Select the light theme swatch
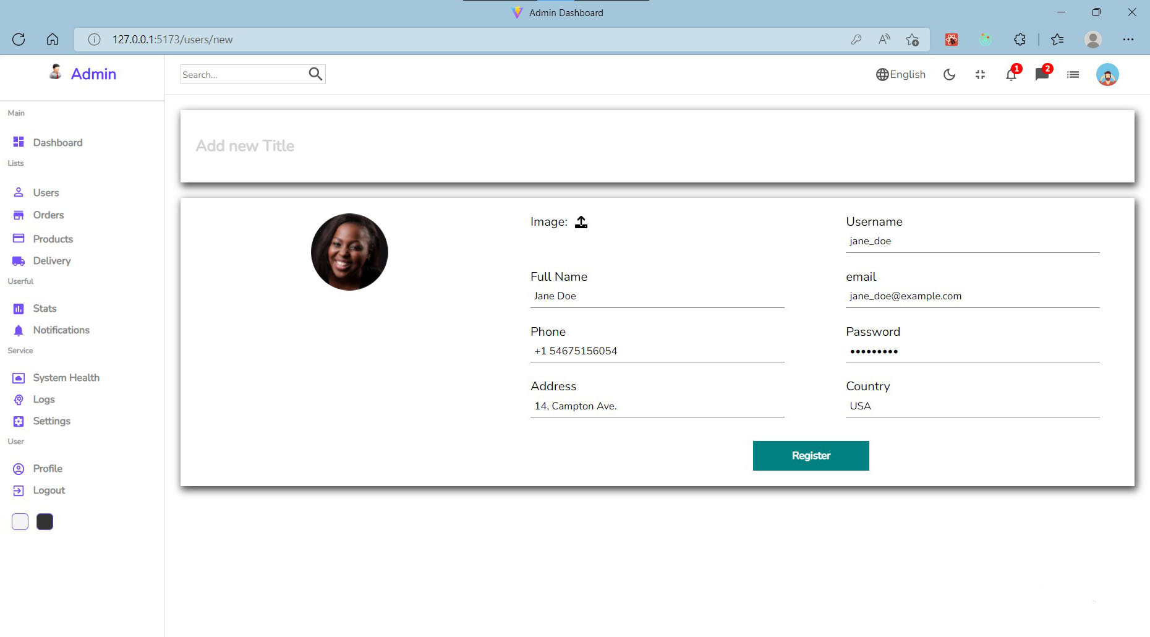The width and height of the screenshot is (1150, 637). [20, 521]
